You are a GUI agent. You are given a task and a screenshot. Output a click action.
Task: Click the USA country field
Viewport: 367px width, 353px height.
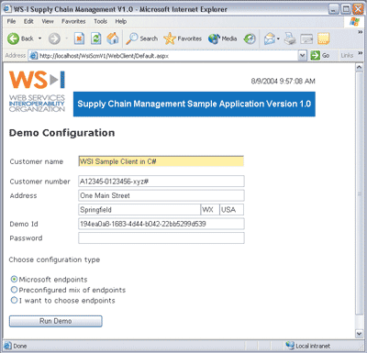click(232, 210)
